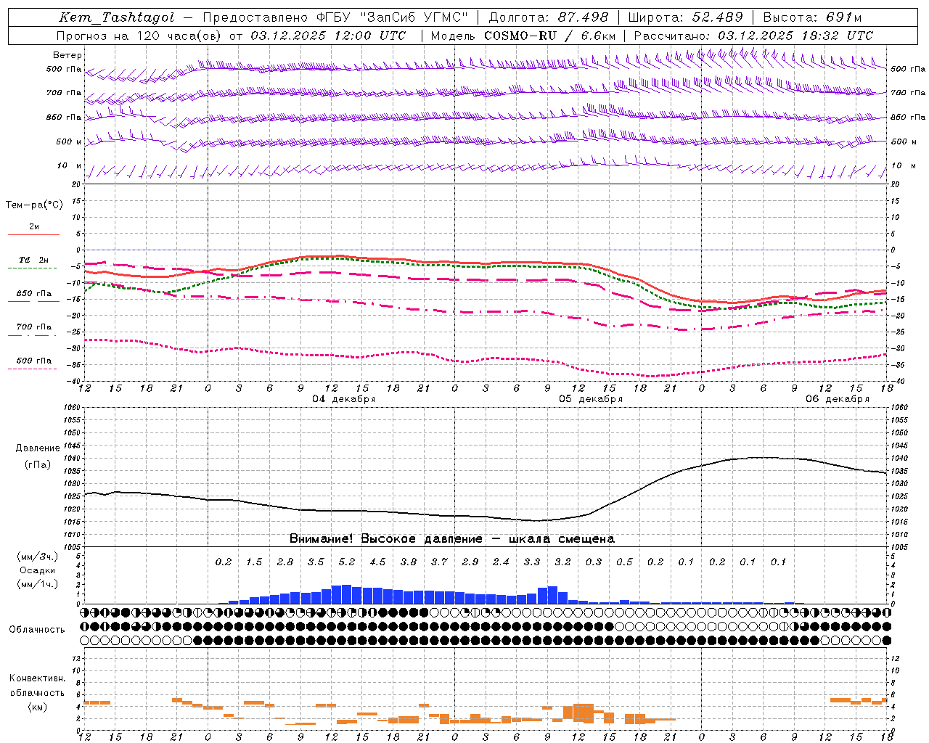Click the 3.3 three-hour precipitation value

[532, 562]
